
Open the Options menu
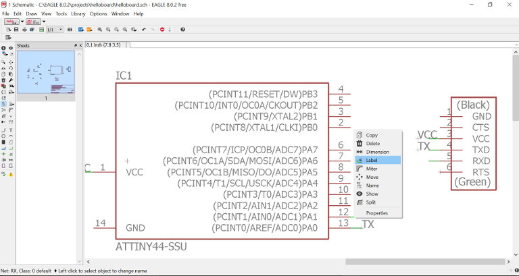98,13
